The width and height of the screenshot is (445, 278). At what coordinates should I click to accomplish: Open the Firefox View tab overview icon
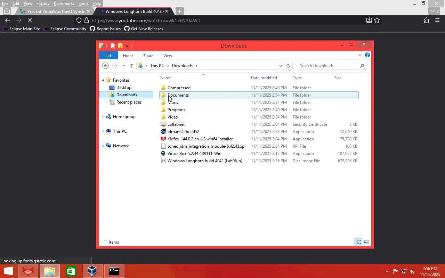(7, 11)
